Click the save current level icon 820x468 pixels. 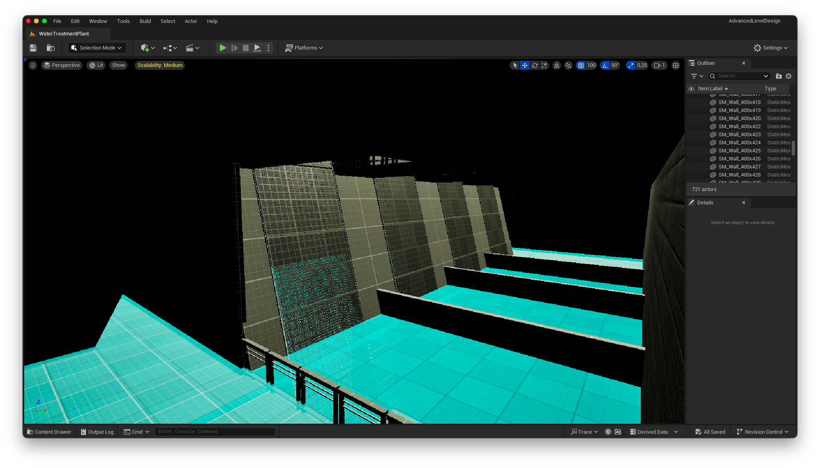point(33,48)
